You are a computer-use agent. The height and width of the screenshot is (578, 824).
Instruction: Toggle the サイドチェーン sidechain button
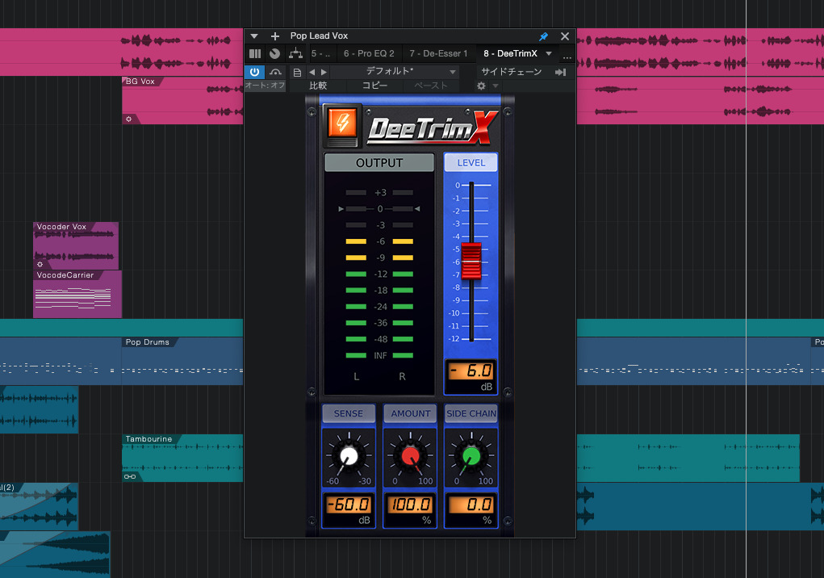coord(512,72)
